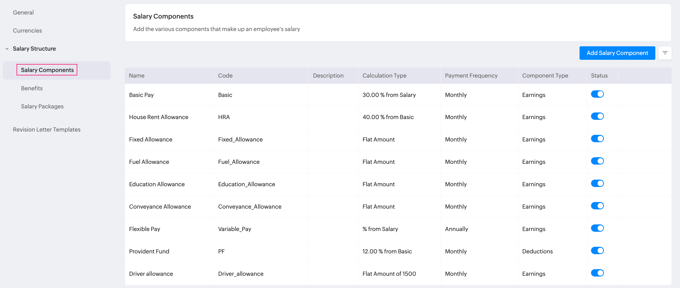Turn off House Rent Allowance toggle

(597, 117)
